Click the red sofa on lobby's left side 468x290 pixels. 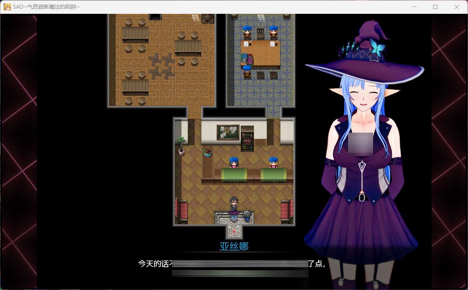181,211
